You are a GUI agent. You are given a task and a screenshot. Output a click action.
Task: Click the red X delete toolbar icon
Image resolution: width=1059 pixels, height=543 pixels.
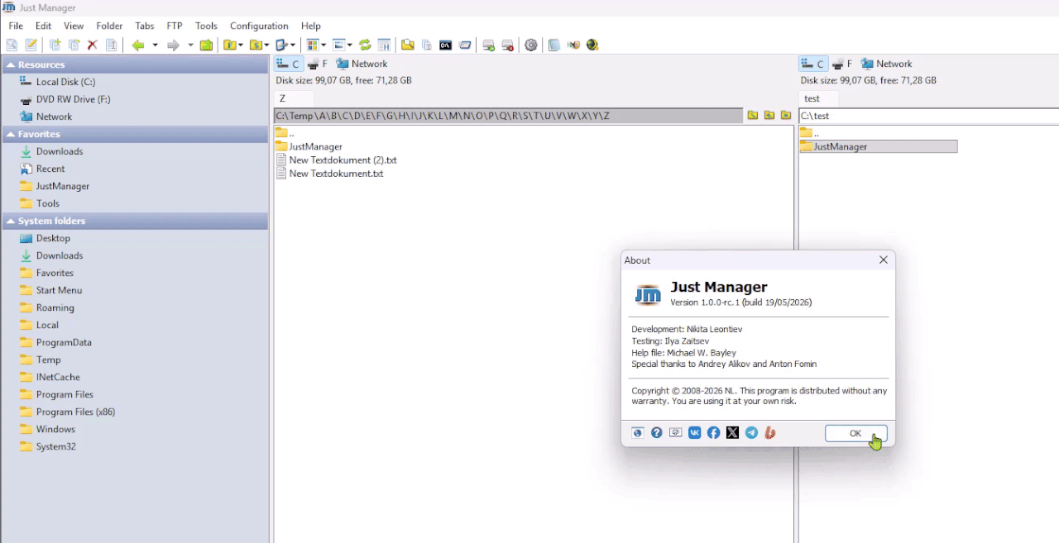[x=92, y=45]
